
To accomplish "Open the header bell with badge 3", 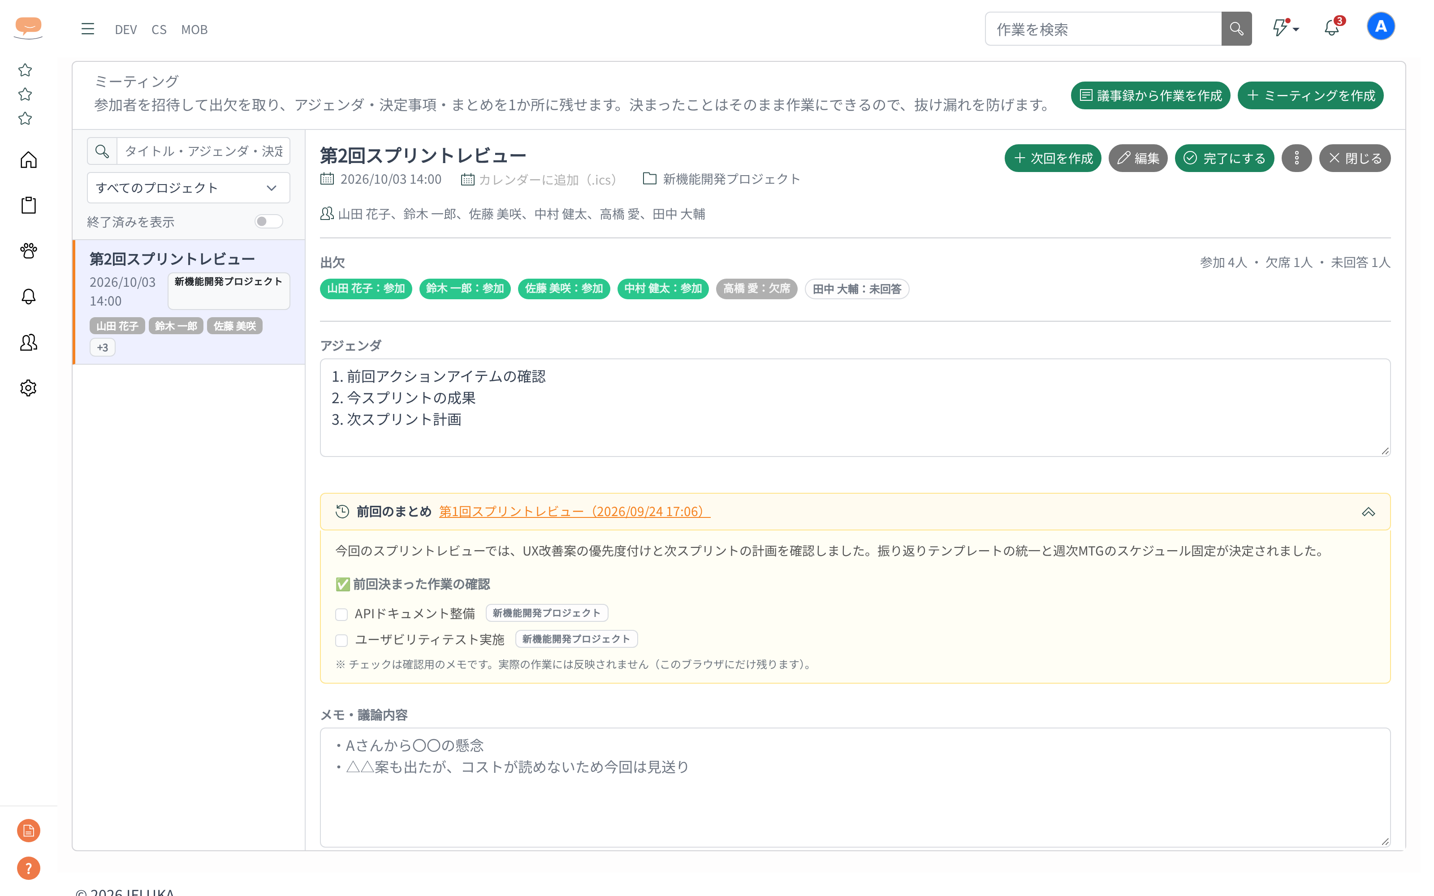I will (x=1333, y=27).
